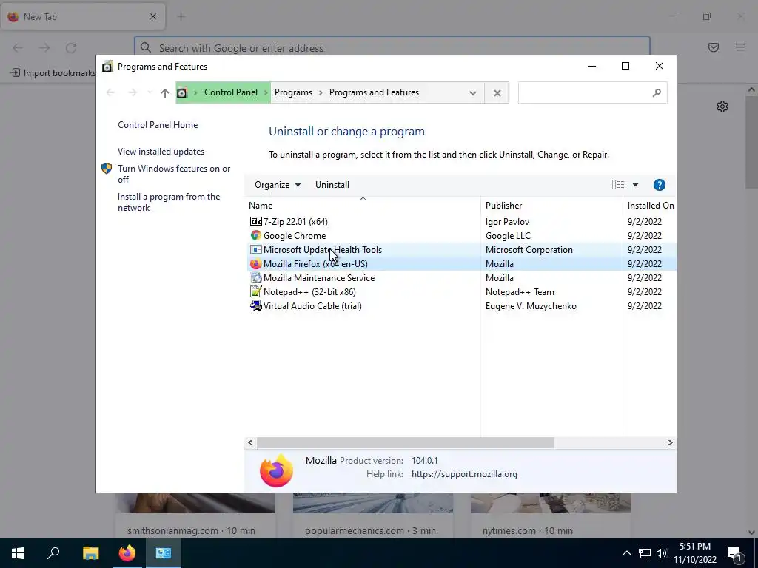
Task: Click horizontal scrollbar left arrow
Action: tap(250, 442)
